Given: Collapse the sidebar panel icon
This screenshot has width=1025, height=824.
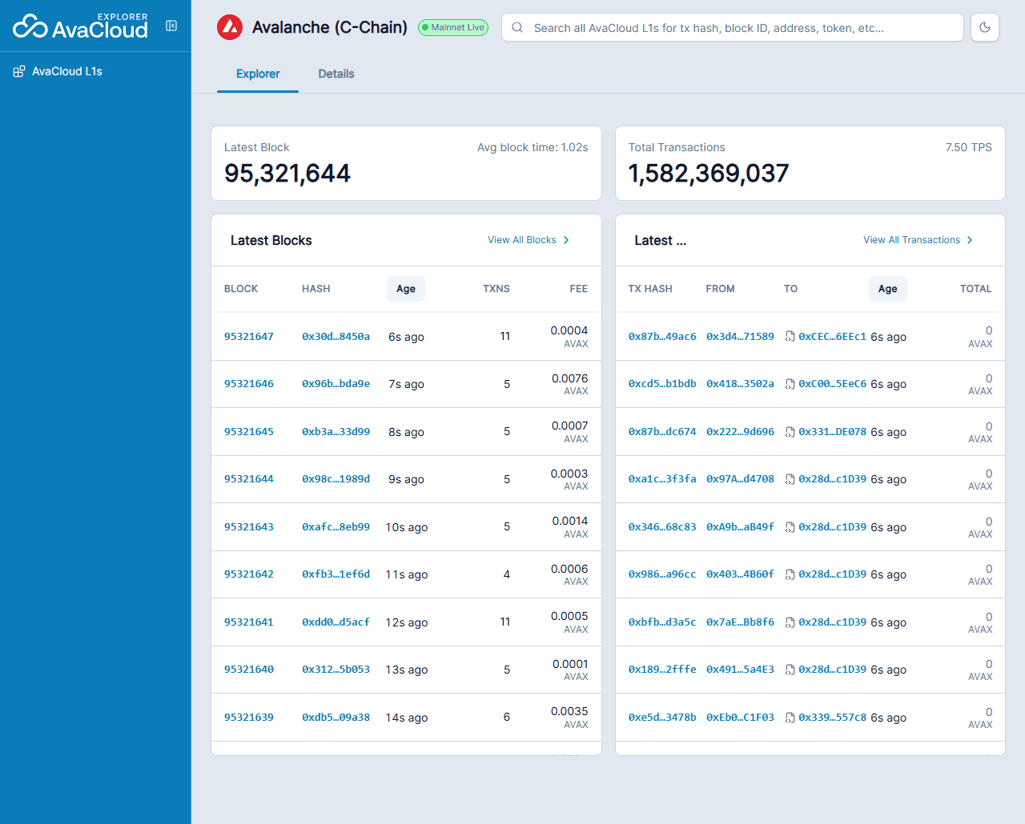Looking at the screenshot, I should pyautogui.click(x=171, y=26).
